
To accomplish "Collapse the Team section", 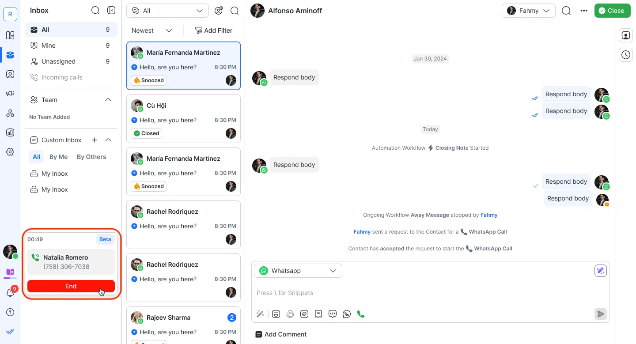I will pyautogui.click(x=108, y=100).
